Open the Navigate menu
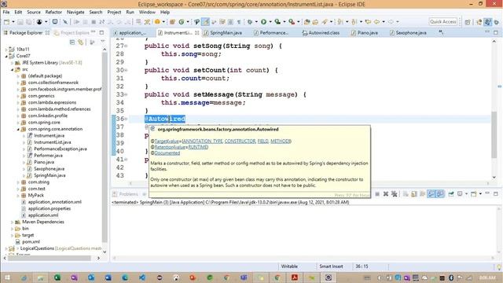The width and height of the screenshot is (503, 283). [75, 12]
